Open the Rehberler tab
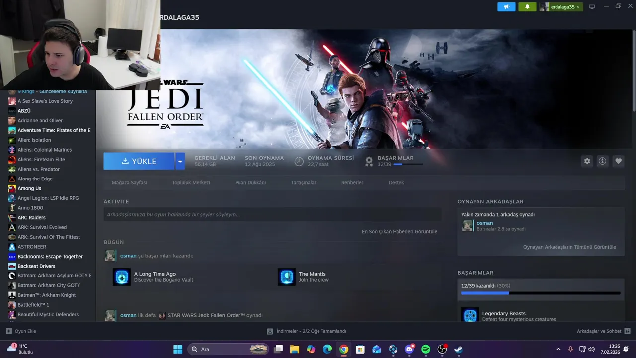636x358 pixels. pyautogui.click(x=352, y=182)
